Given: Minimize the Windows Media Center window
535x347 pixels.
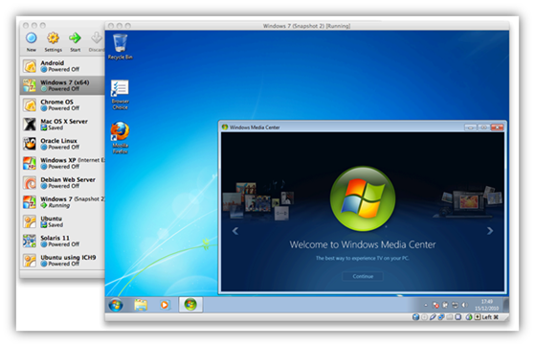Looking at the screenshot, I should (x=471, y=127).
